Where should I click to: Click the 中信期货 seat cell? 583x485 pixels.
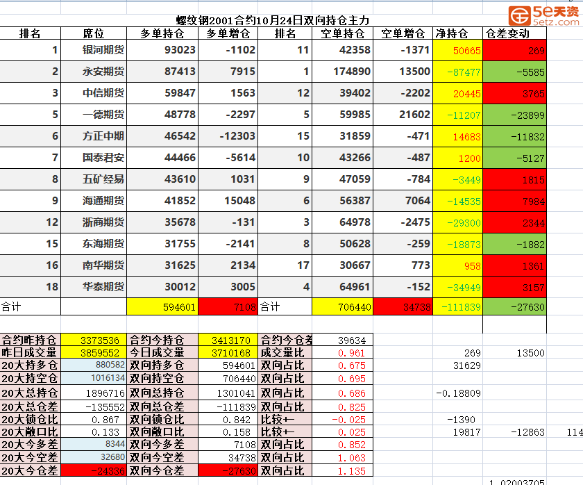[x=94, y=93]
